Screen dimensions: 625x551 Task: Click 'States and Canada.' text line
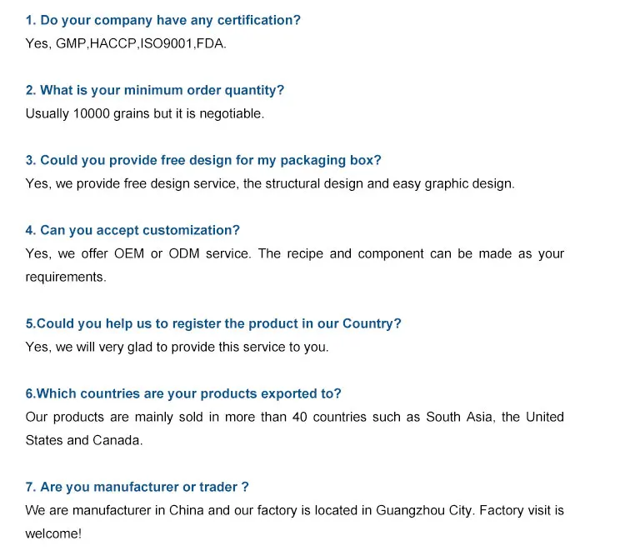(84, 440)
